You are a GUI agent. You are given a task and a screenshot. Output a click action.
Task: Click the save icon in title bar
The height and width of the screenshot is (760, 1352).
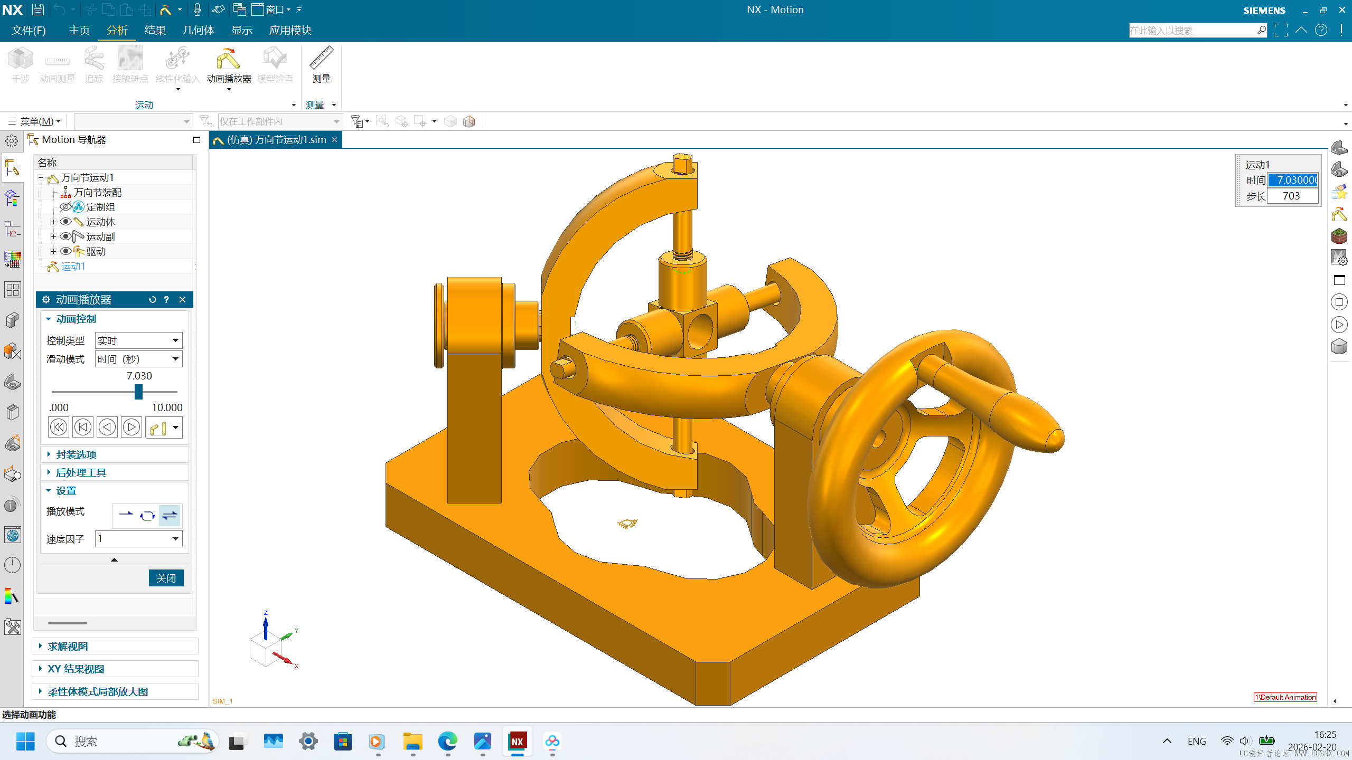[37, 9]
